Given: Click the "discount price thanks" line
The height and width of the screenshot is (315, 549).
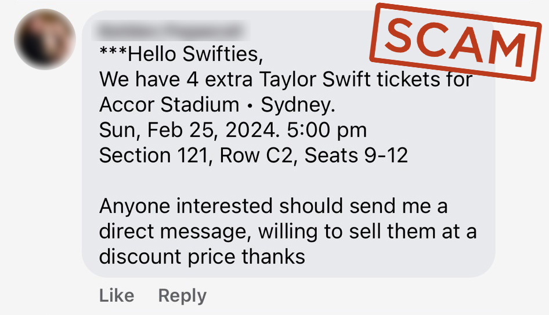Looking at the screenshot, I should 202,256.
